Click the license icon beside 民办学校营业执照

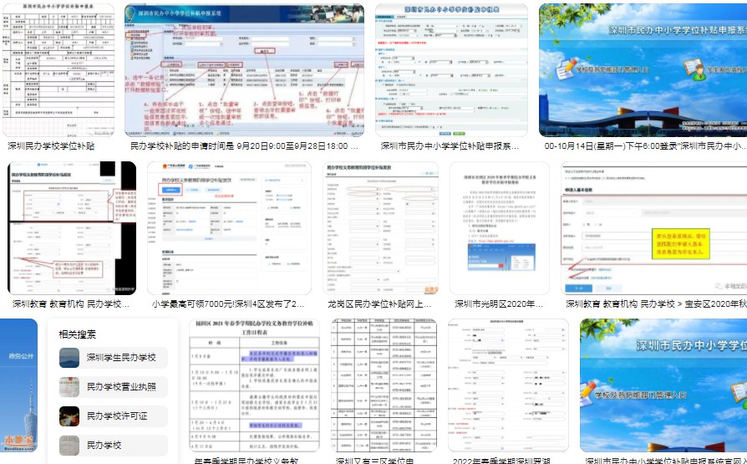click(x=69, y=387)
